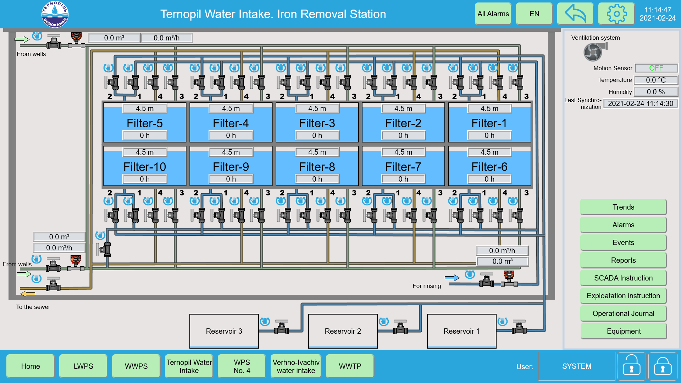681x383 pixels.
Task: Switch language with the EN button
Action: [534, 14]
